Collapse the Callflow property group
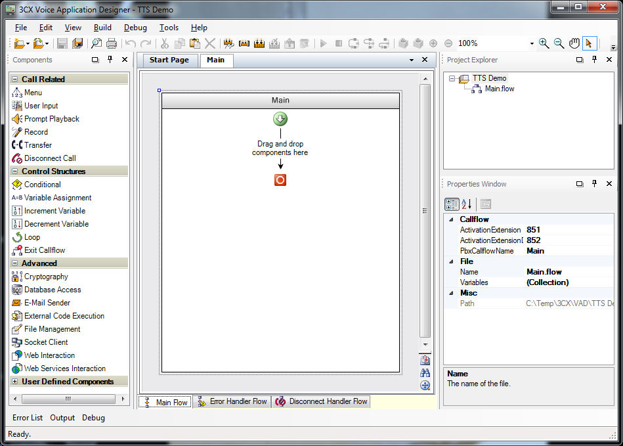623x446 pixels. [452, 219]
